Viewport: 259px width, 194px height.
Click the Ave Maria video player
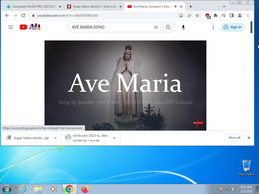coord(125,85)
